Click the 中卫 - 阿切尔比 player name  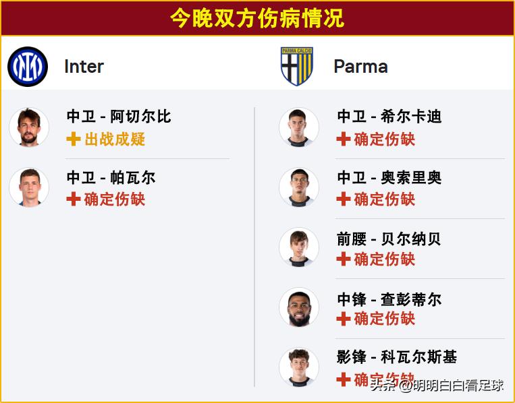coord(119,117)
